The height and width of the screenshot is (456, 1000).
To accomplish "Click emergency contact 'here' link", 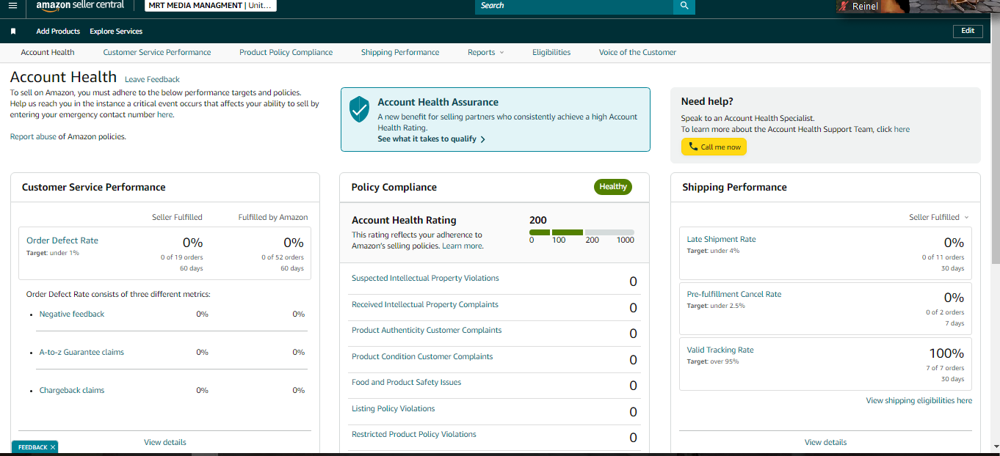I will pyautogui.click(x=164, y=115).
